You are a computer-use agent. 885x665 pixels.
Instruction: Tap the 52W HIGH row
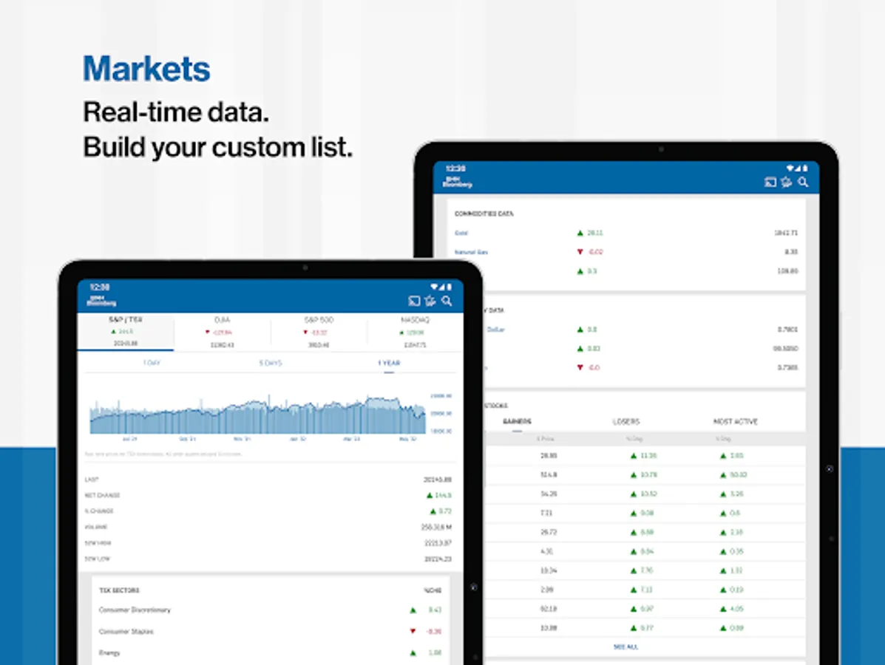(268, 542)
